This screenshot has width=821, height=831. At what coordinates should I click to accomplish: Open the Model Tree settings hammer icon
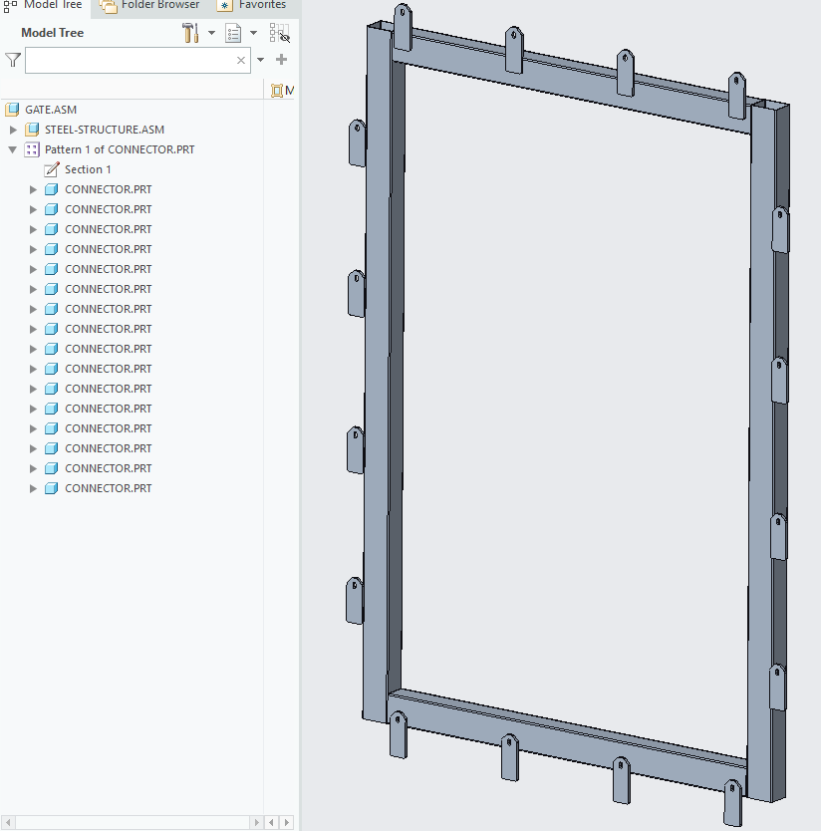click(x=191, y=33)
